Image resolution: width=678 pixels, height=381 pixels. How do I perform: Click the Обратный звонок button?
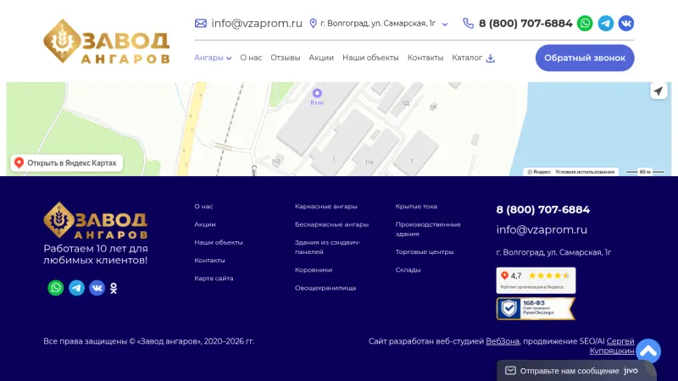coord(585,58)
